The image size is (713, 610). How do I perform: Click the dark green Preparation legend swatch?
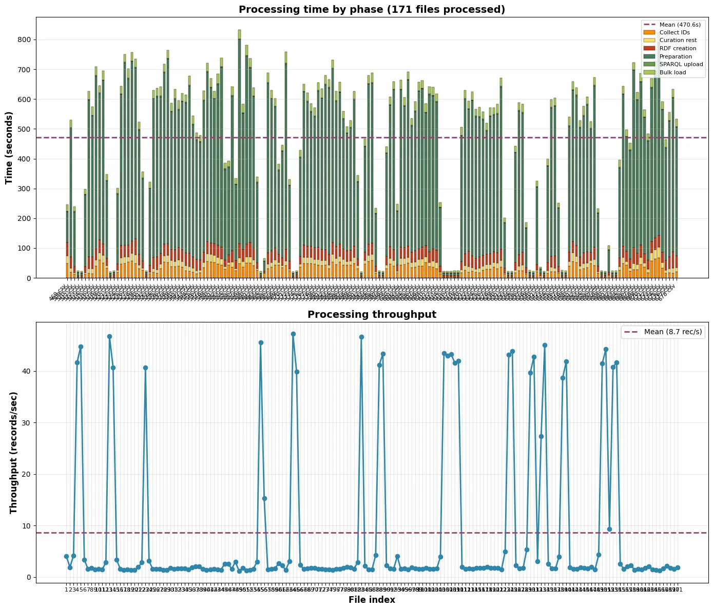point(649,56)
